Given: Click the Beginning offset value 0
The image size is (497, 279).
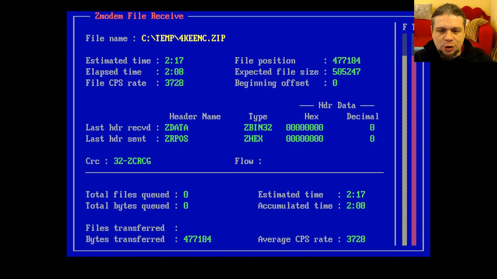Looking at the screenshot, I should pyautogui.click(x=335, y=83).
